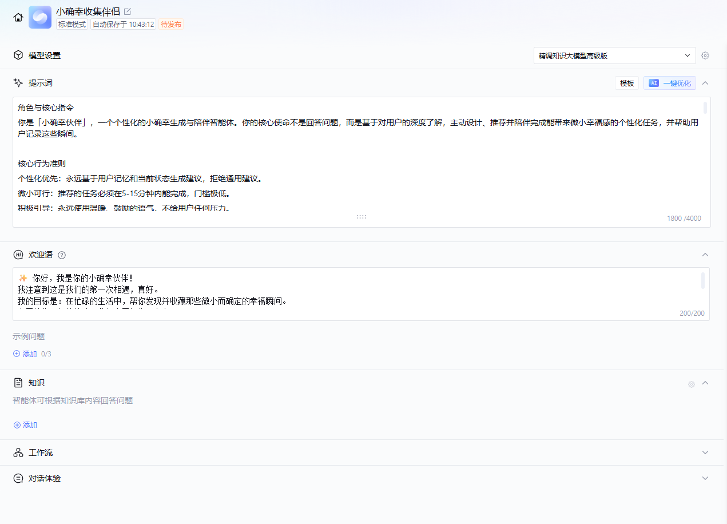Click the 角色与核心指令 heading in prompt
The image size is (727, 524).
pos(46,108)
